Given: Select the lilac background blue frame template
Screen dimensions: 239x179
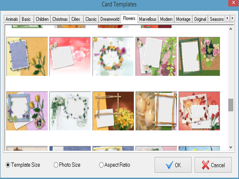Looking at the screenshot, I should click(x=27, y=111).
